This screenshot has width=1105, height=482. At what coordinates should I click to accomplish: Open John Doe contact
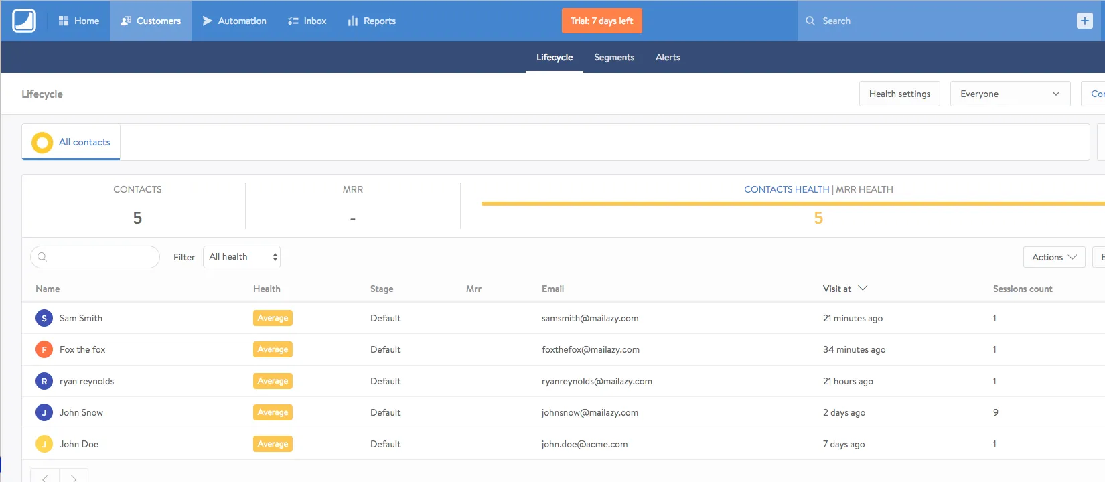point(79,444)
